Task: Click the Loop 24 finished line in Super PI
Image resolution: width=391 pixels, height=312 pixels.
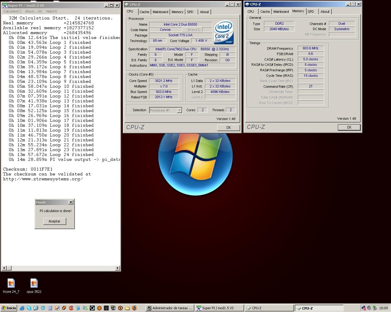Action: (51, 154)
